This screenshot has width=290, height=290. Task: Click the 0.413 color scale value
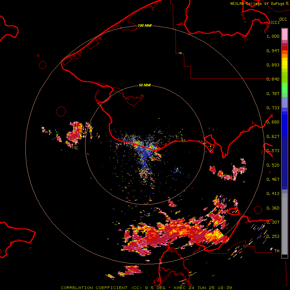[273, 194]
